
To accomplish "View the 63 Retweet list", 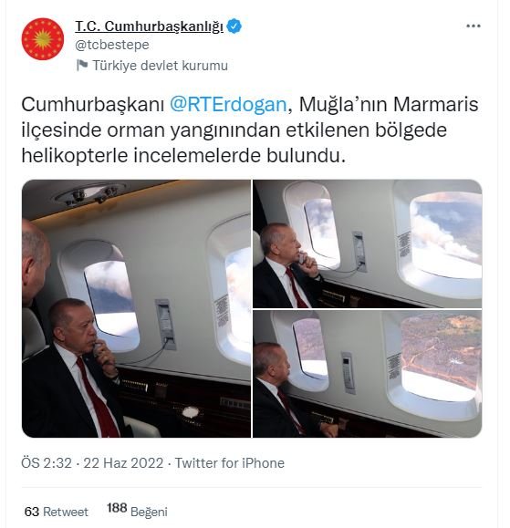I will [57, 512].
